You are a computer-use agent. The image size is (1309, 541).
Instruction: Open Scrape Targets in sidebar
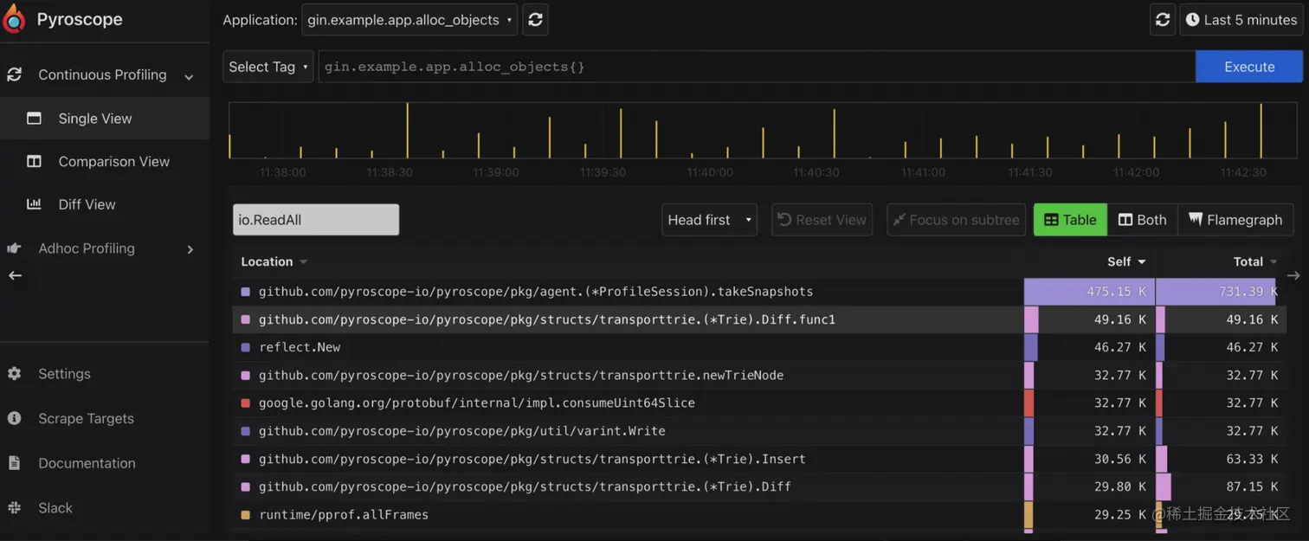pyautogui.click(x=105, y=418)
